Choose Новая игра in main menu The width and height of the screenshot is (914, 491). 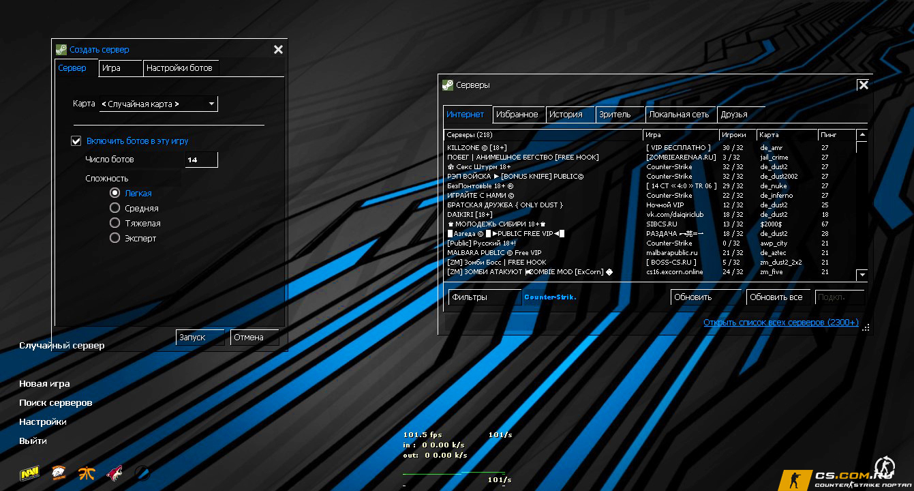point(44,384)
